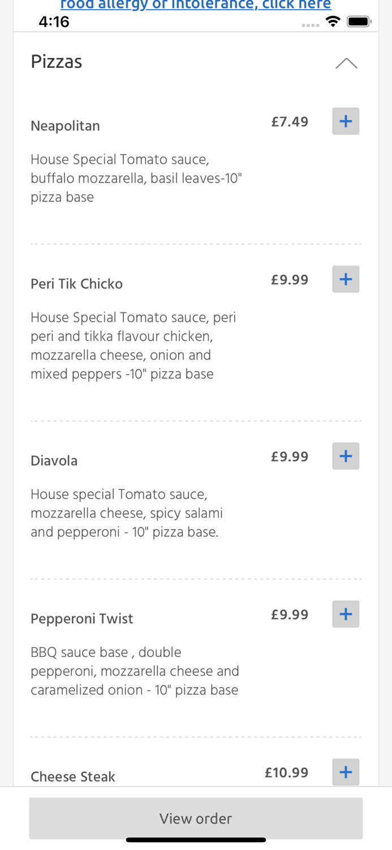The image size is (392, 850).
Task: Tap the Wi-Fi status icon
Action: (x=333, y=22)
